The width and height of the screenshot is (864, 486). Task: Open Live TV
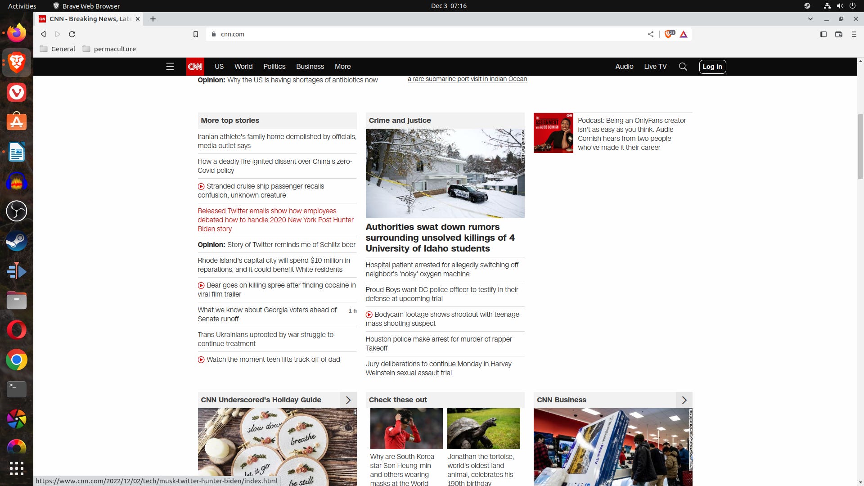tap(655, 67)
